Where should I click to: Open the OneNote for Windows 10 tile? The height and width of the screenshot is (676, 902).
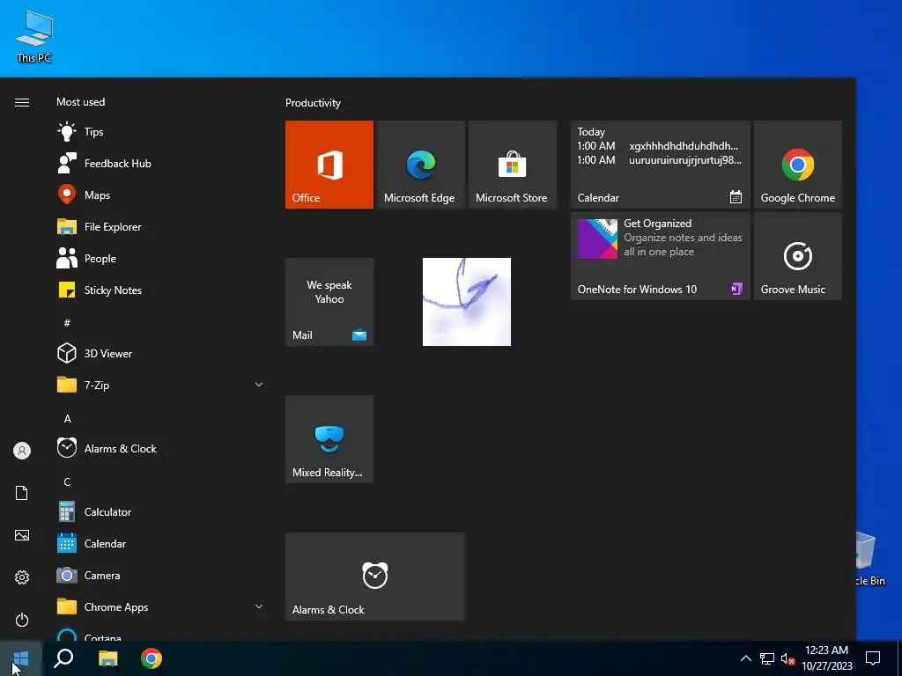coord(661,256)
